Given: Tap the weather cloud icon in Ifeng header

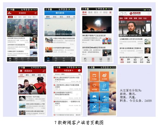Looking at the screenshot, I should click(x=121, y=14).
